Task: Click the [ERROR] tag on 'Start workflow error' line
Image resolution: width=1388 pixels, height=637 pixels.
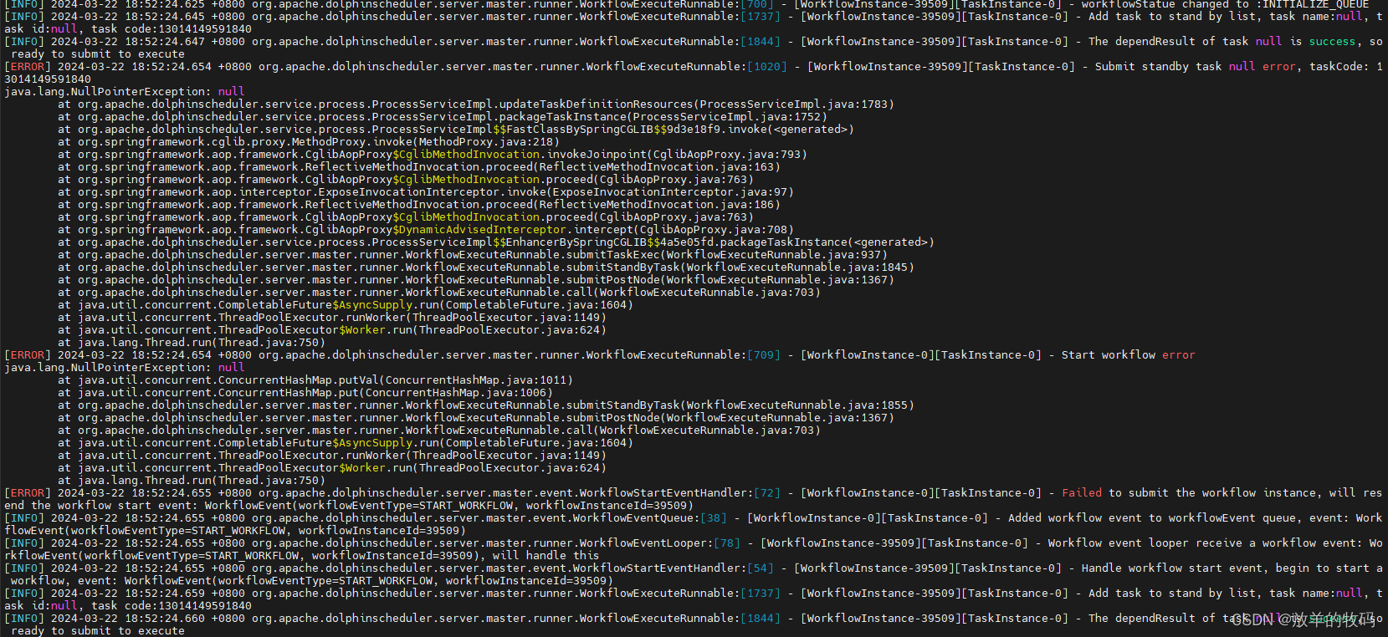Action: click(28, 354)
